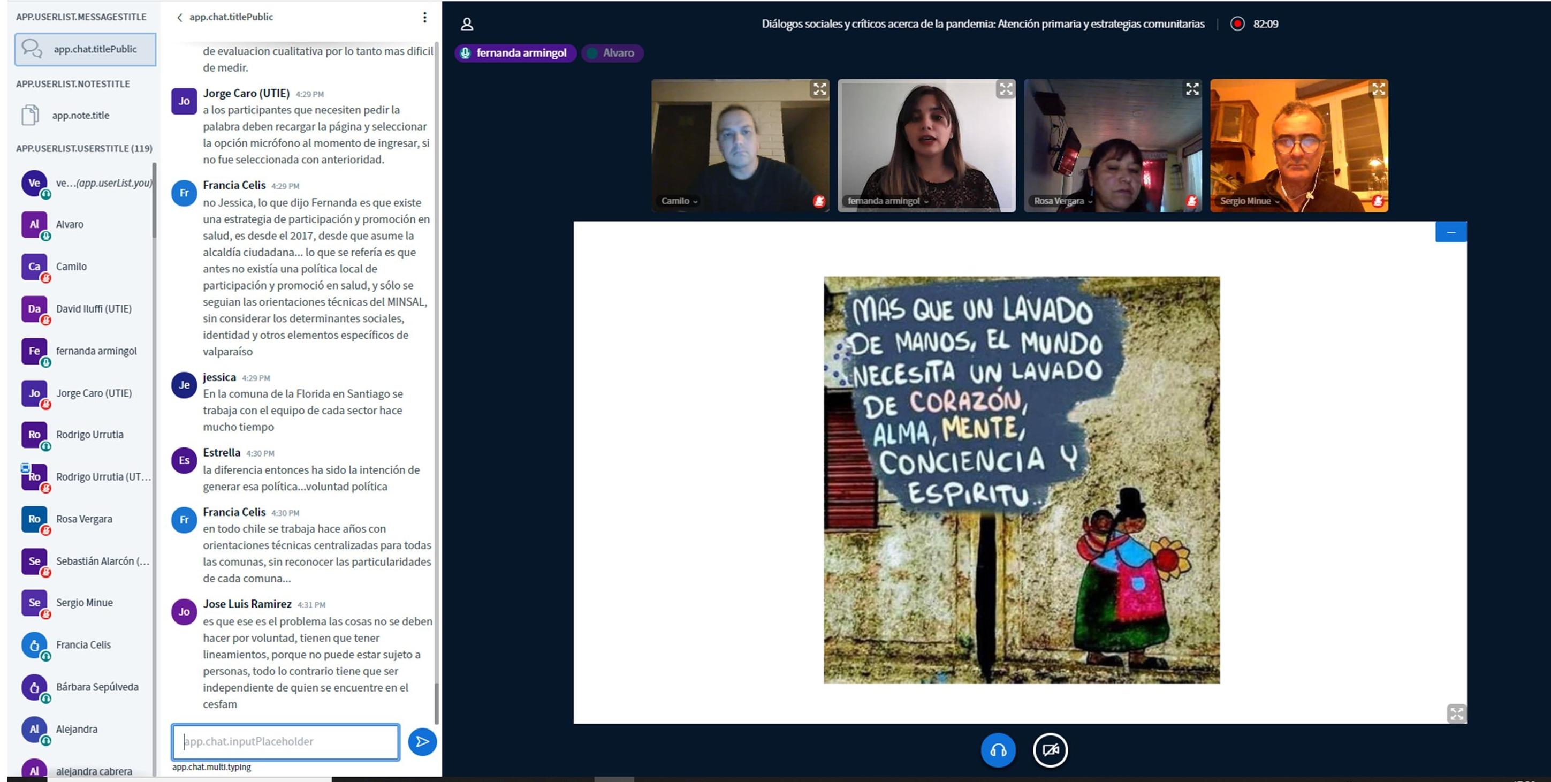Open Sergio Minue webcam name dropdown
This screenshot has width=1551, height=782.
[1249, 201]
